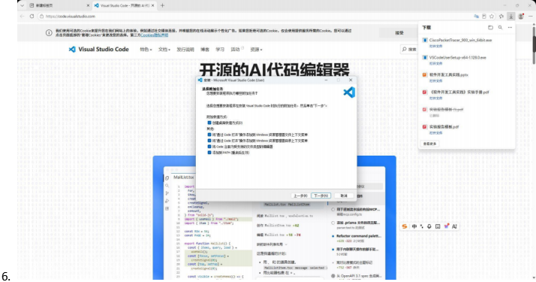Screen dimensions: 536x282
Task: Expand first site nav dropdown after logo
Action: click(146, 50)
